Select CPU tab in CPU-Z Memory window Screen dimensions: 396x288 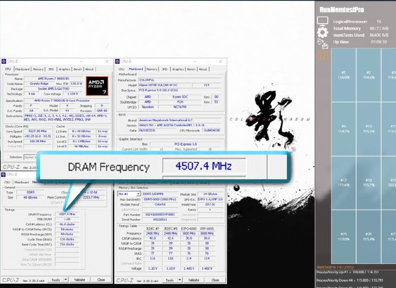[x=8, y=182]
